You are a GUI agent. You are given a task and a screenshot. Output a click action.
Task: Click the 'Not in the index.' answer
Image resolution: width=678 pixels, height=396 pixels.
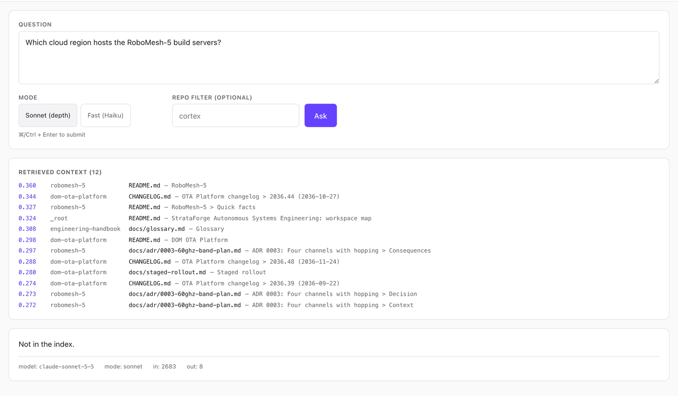(46, 344)
